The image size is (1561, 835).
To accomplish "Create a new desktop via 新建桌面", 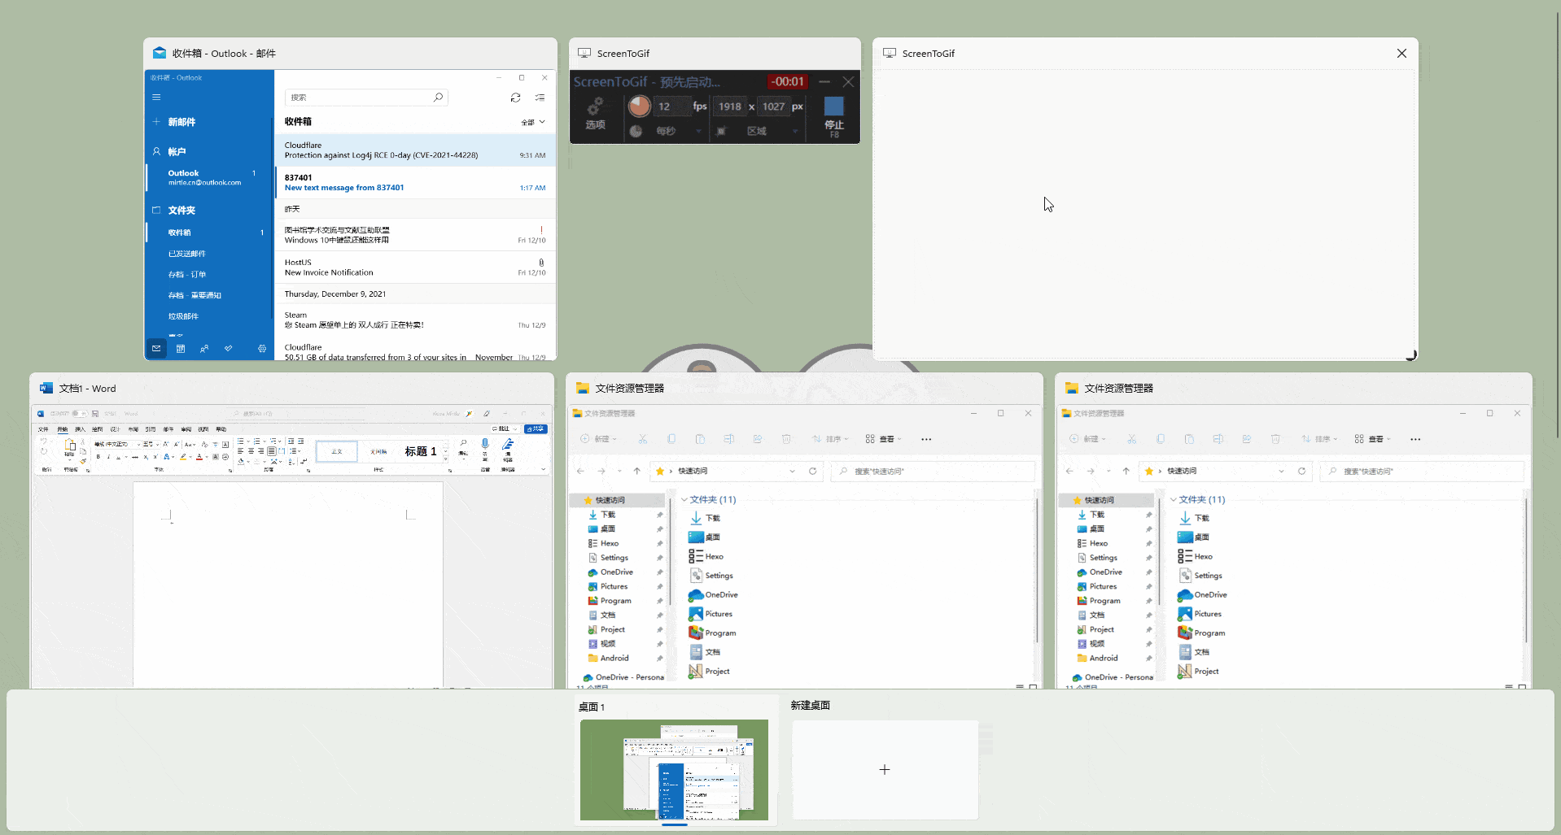I will point(885,769).
